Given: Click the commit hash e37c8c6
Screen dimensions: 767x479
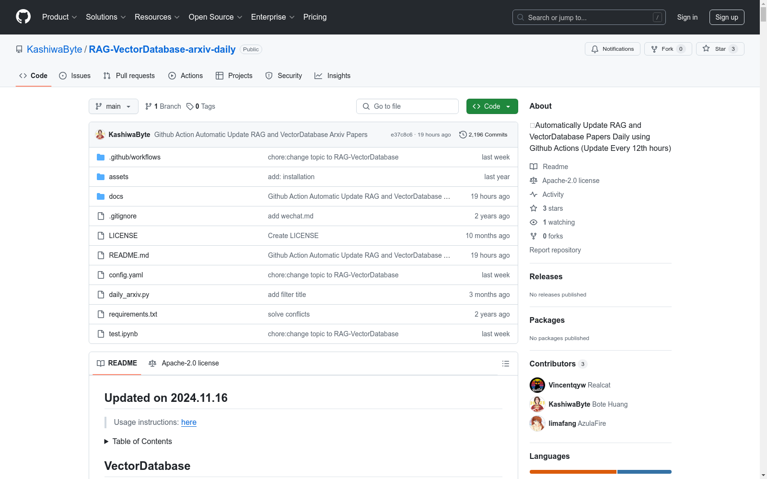Looking at the screenshot, I should [x=402, y=135].
